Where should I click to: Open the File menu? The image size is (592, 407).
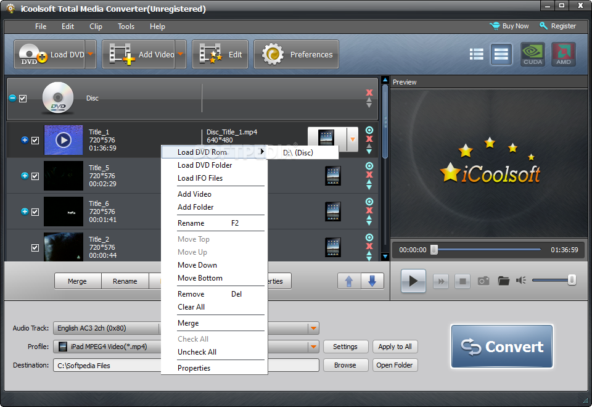41,27
